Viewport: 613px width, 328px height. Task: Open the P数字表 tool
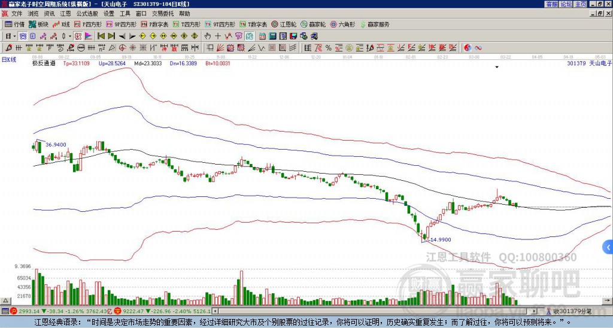click(x=154, y=24)
